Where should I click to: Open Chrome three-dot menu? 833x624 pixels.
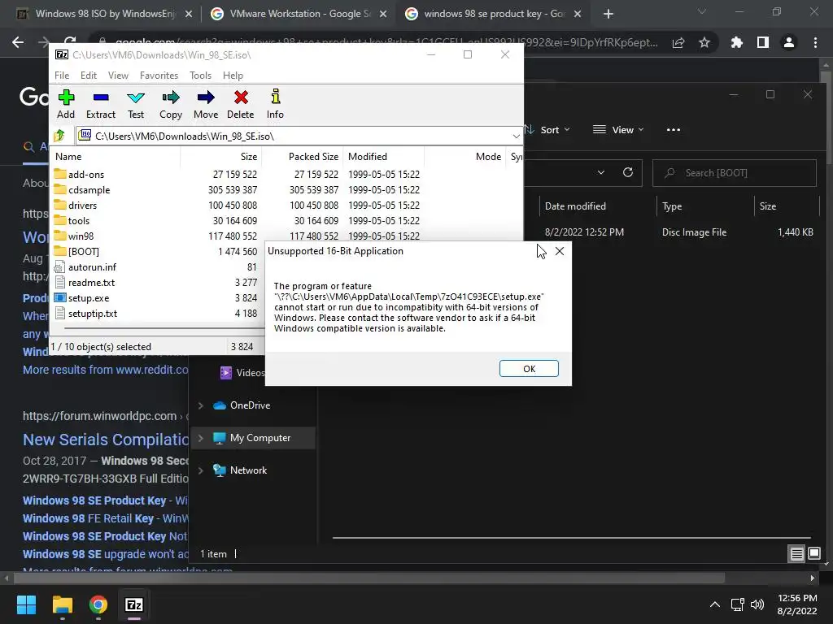point(815,42)
